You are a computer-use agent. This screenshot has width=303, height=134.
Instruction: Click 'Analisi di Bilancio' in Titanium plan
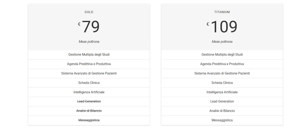tap(222, 111)
